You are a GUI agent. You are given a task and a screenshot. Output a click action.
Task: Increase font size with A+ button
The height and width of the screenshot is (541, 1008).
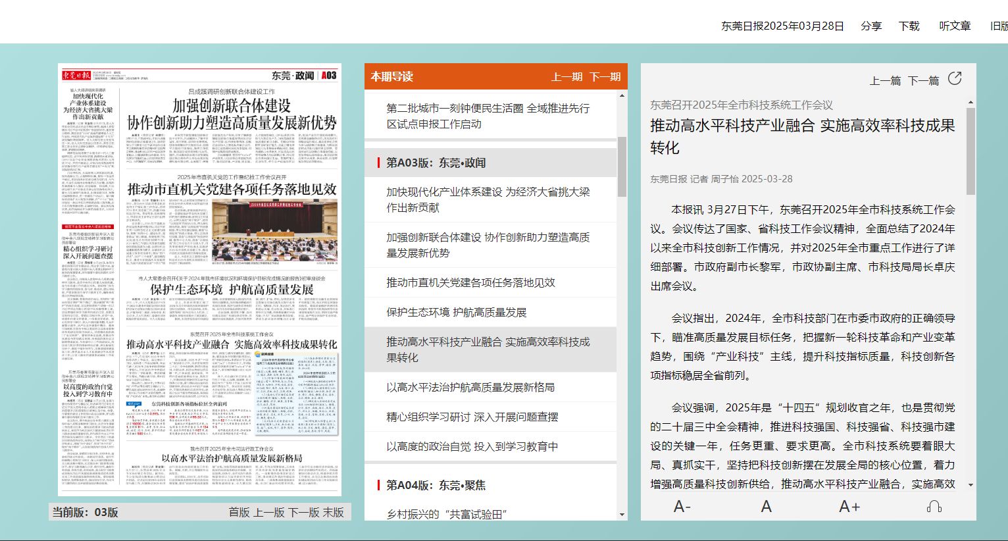click(849, 506)
